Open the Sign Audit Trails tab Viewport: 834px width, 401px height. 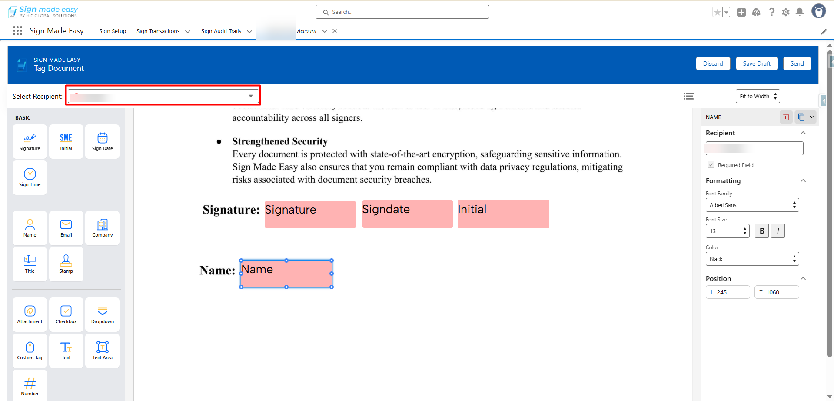(x=221, y=31)
